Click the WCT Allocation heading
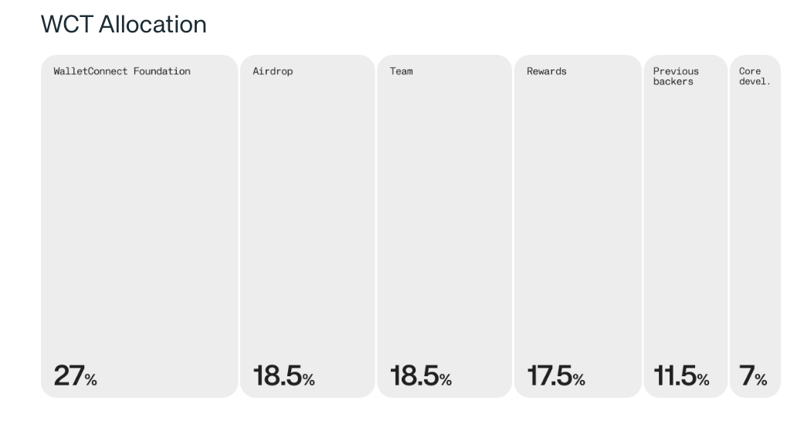 (x=124, y=24)
